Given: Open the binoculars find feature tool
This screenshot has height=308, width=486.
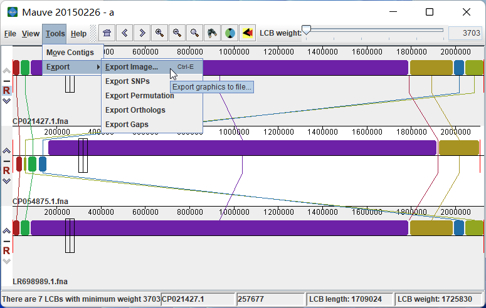Looking at the screenshot, I should pyautogui.click(x=213, y=33).
